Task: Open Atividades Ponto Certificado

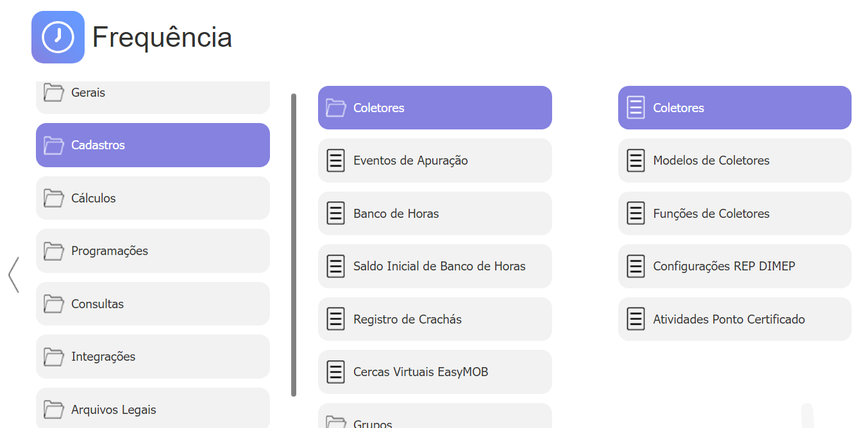Action: coord(728,319)
